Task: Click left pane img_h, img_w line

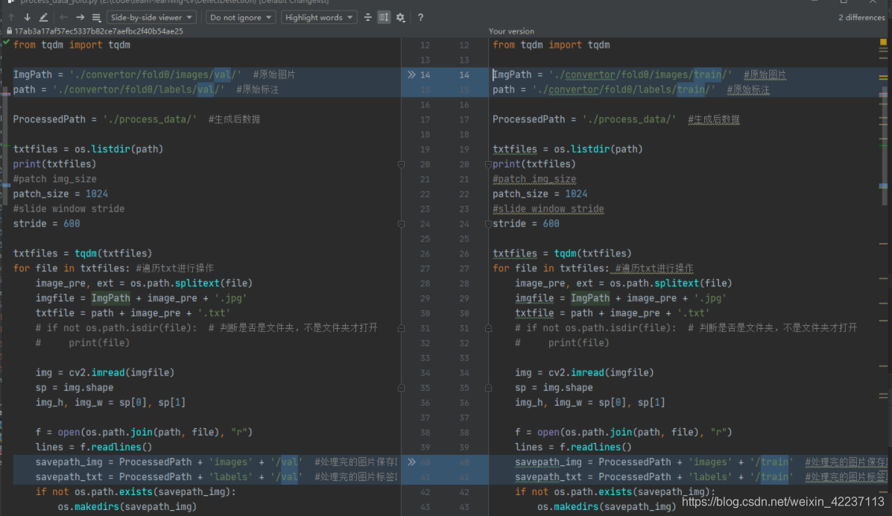Action: (x=110, y=402)
